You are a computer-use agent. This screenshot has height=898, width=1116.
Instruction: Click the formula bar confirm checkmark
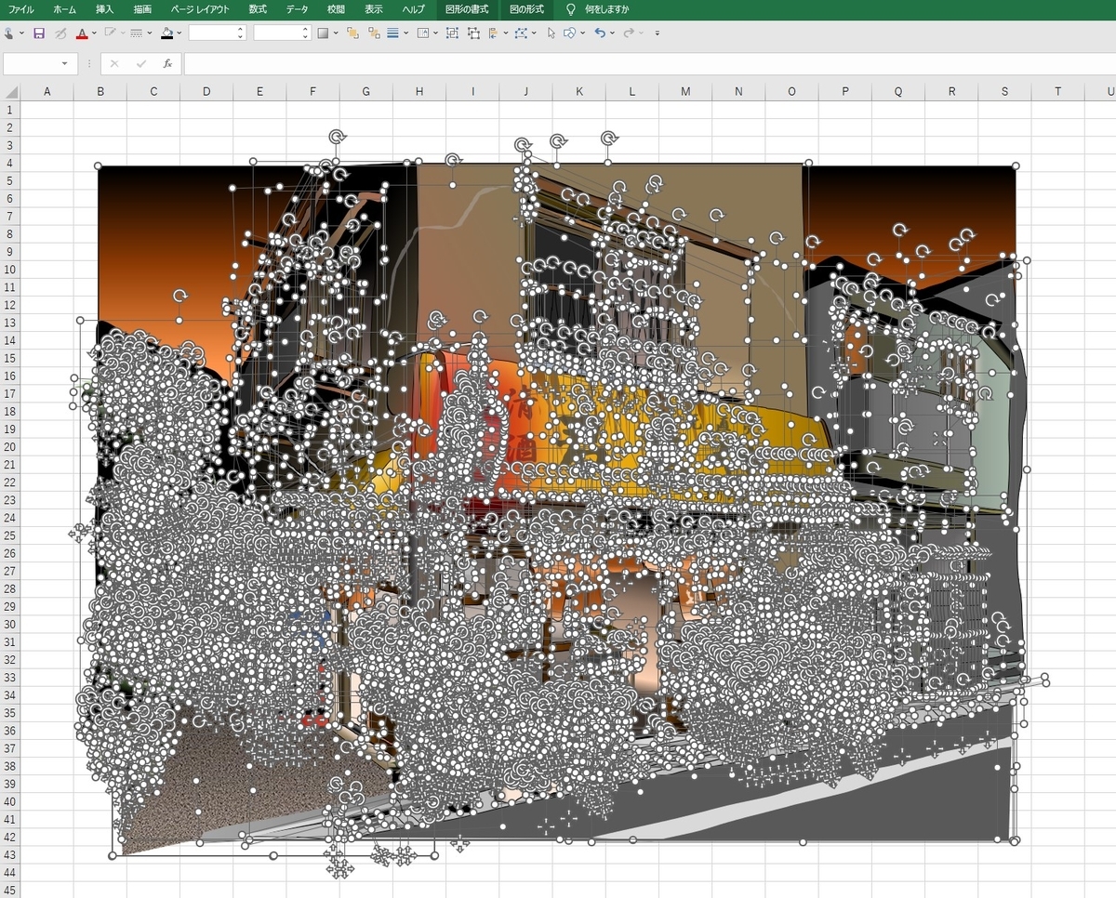[x=140, y=63]
